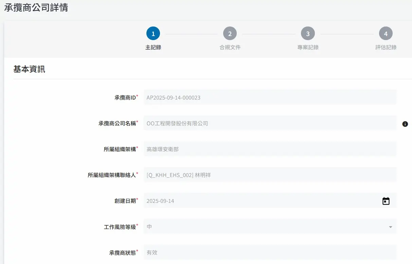Open the 主記錄 tab label
Image resolution: width=412 pixels, height=264 pixels.
tap(153, 48)
